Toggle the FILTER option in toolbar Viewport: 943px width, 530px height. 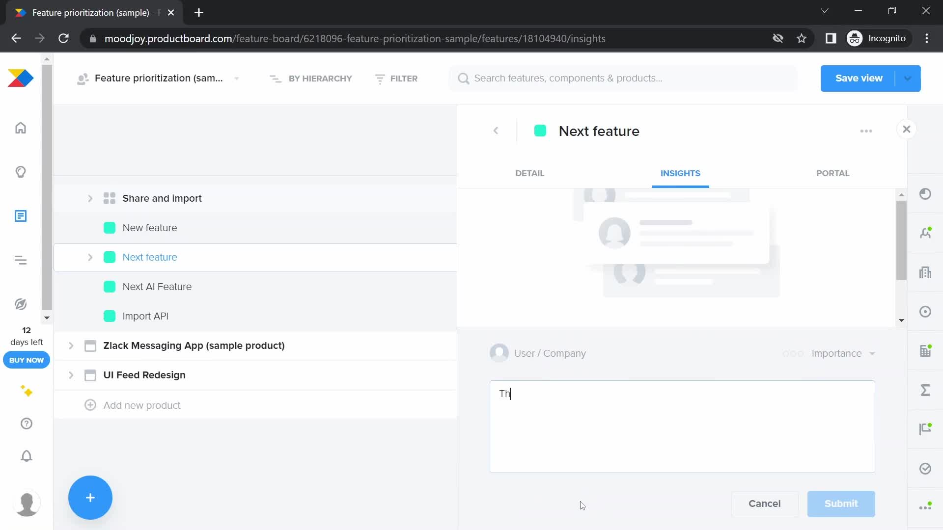[396, 79]
